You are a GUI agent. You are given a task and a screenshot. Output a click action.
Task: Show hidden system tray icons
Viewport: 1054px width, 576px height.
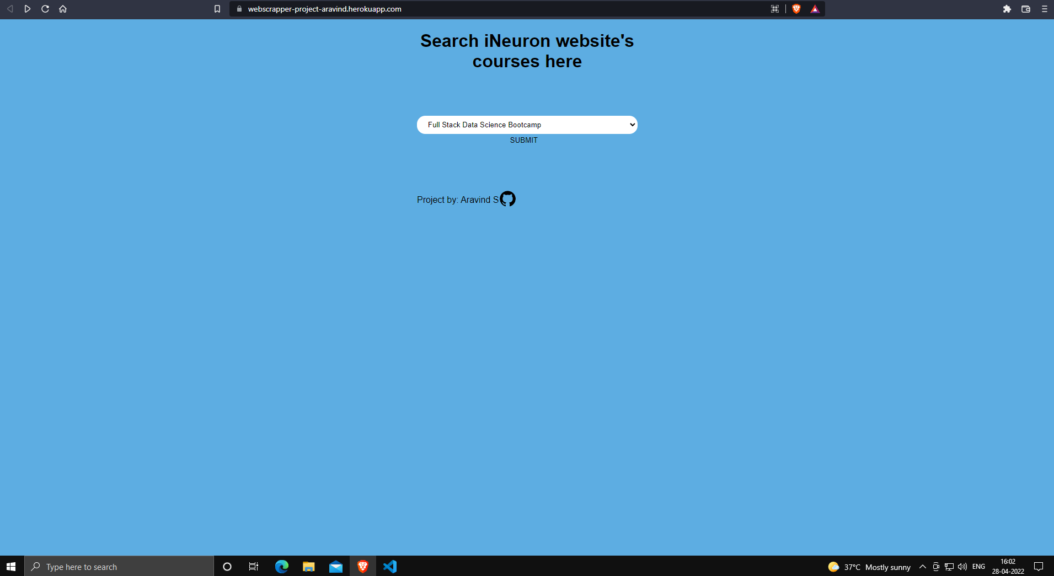coord(922,567)
